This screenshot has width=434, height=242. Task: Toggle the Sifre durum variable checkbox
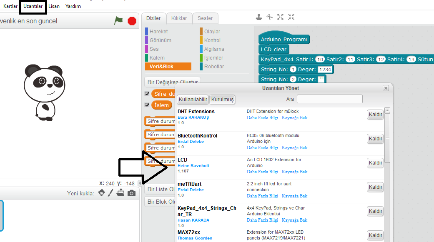[x=147, y=94]
